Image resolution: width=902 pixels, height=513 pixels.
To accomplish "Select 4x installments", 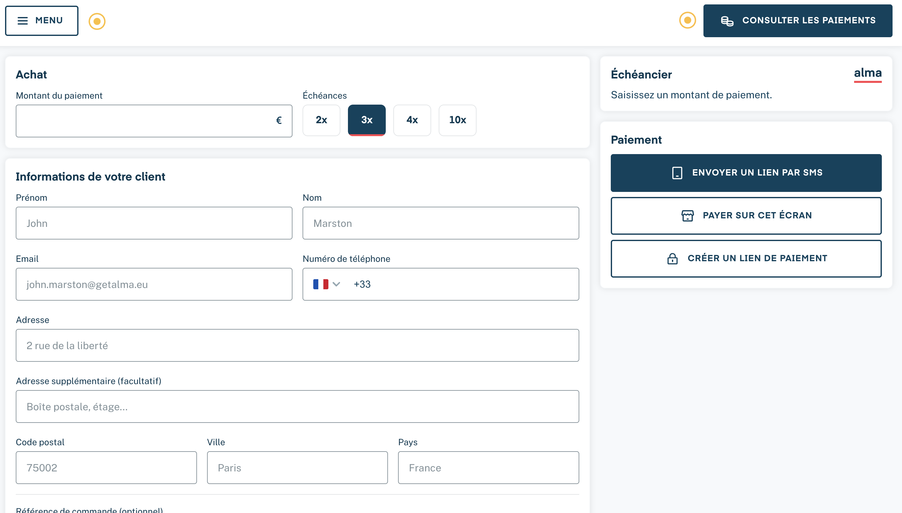I will pyautogui.click(x=412, y=120).
